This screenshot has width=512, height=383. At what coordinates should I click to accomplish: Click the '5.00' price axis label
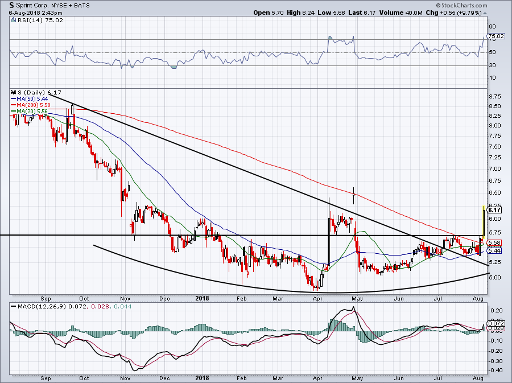point(495,278)
